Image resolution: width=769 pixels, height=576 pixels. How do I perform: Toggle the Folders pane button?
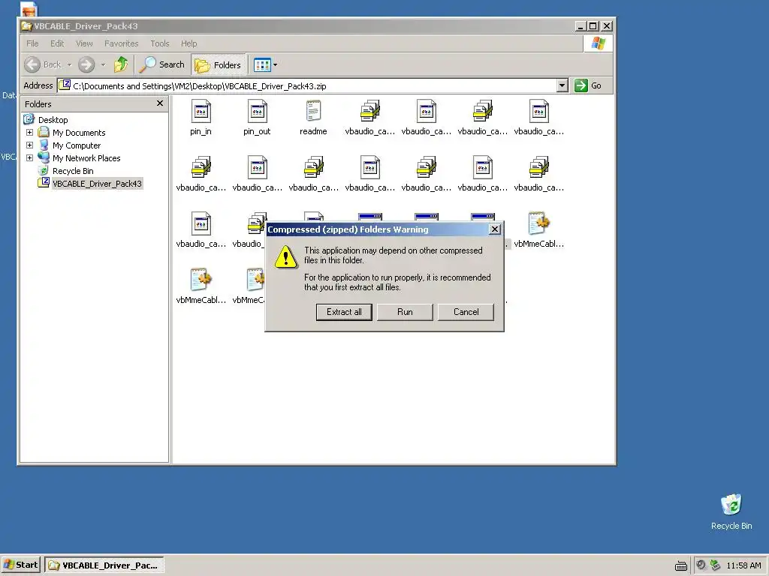pos(219,64)
